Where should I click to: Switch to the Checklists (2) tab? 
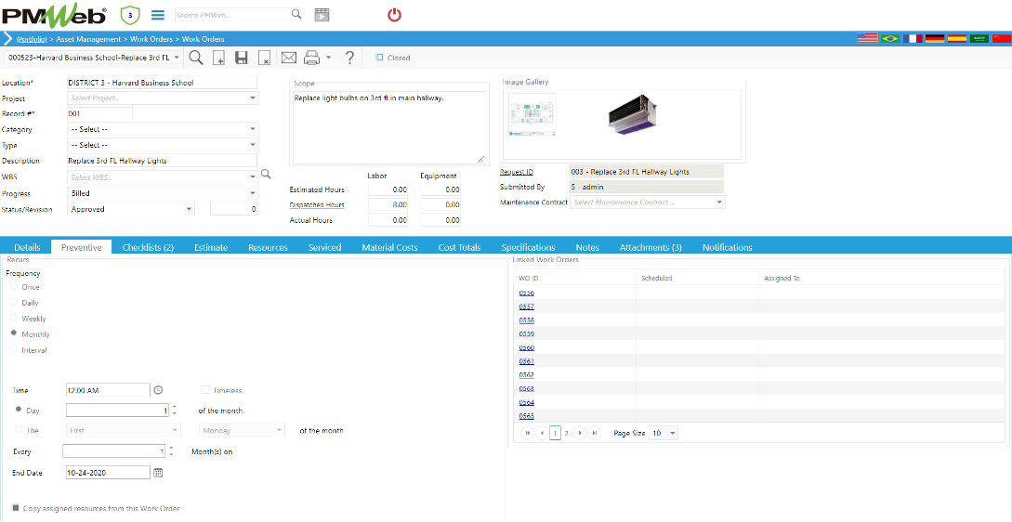tap(148, 247)
